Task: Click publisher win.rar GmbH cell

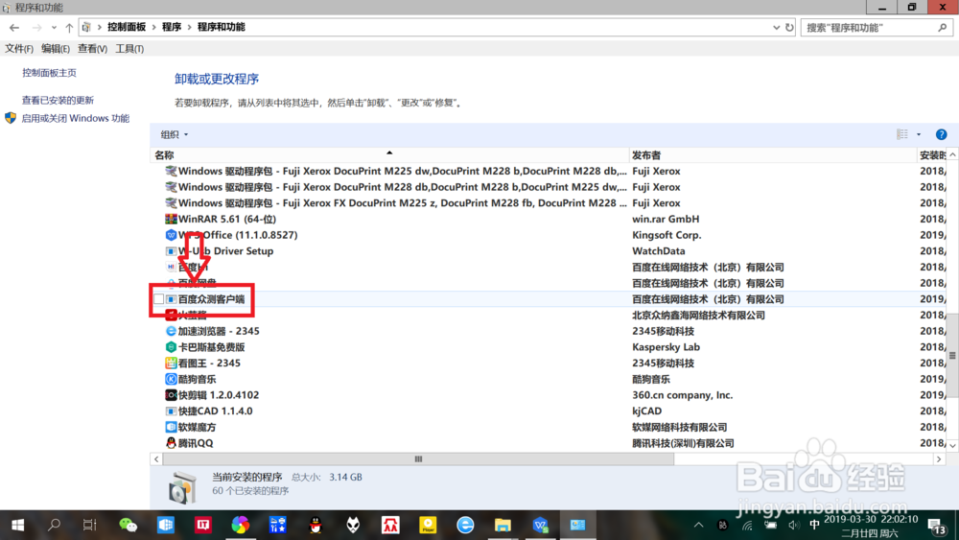Action: point(666,219)
